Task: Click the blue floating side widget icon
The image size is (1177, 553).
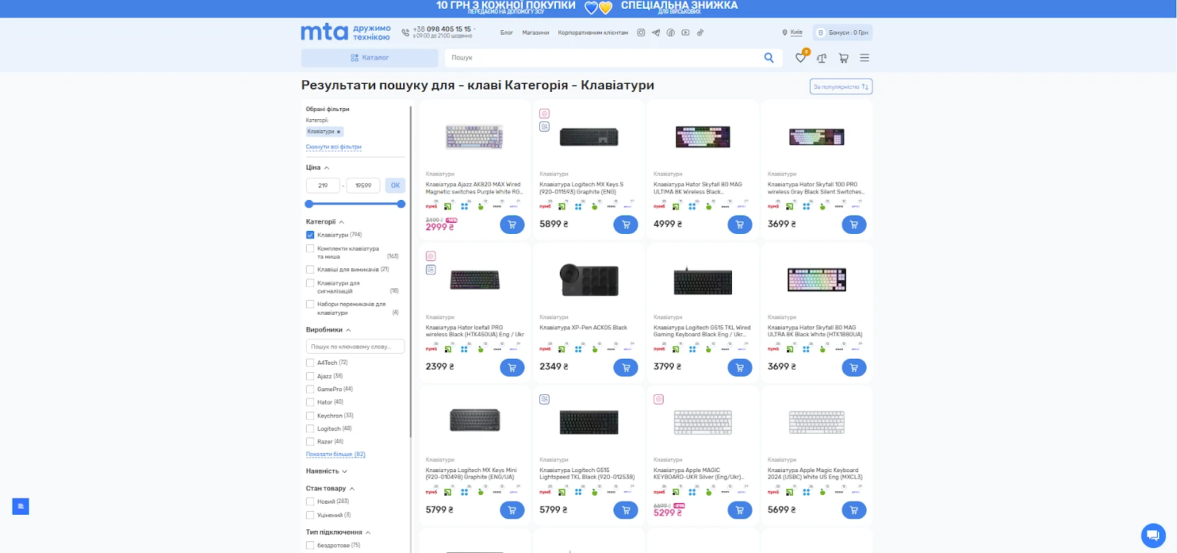Action: pos(21,506)
